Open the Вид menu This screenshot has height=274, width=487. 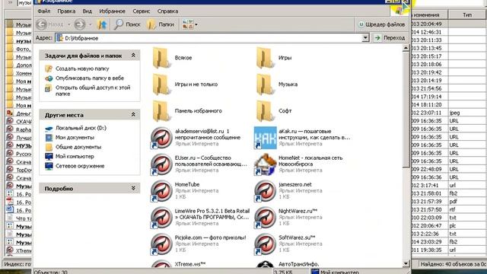click(87, 11)
